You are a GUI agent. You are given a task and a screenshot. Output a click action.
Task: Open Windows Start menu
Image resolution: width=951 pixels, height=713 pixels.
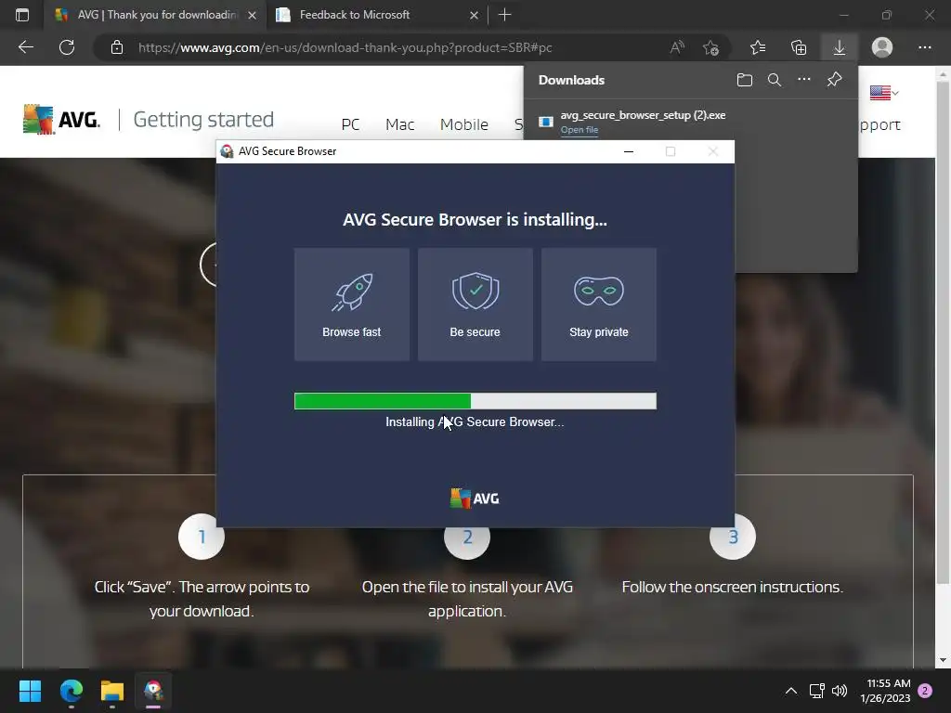click(30, 691)
